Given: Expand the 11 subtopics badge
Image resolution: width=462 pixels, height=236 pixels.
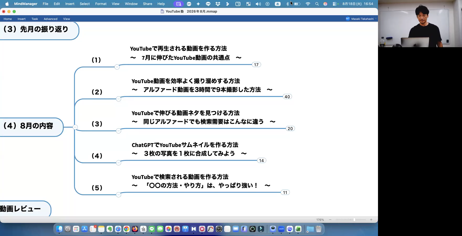Looking at the screenshot, I should point(285,192).
